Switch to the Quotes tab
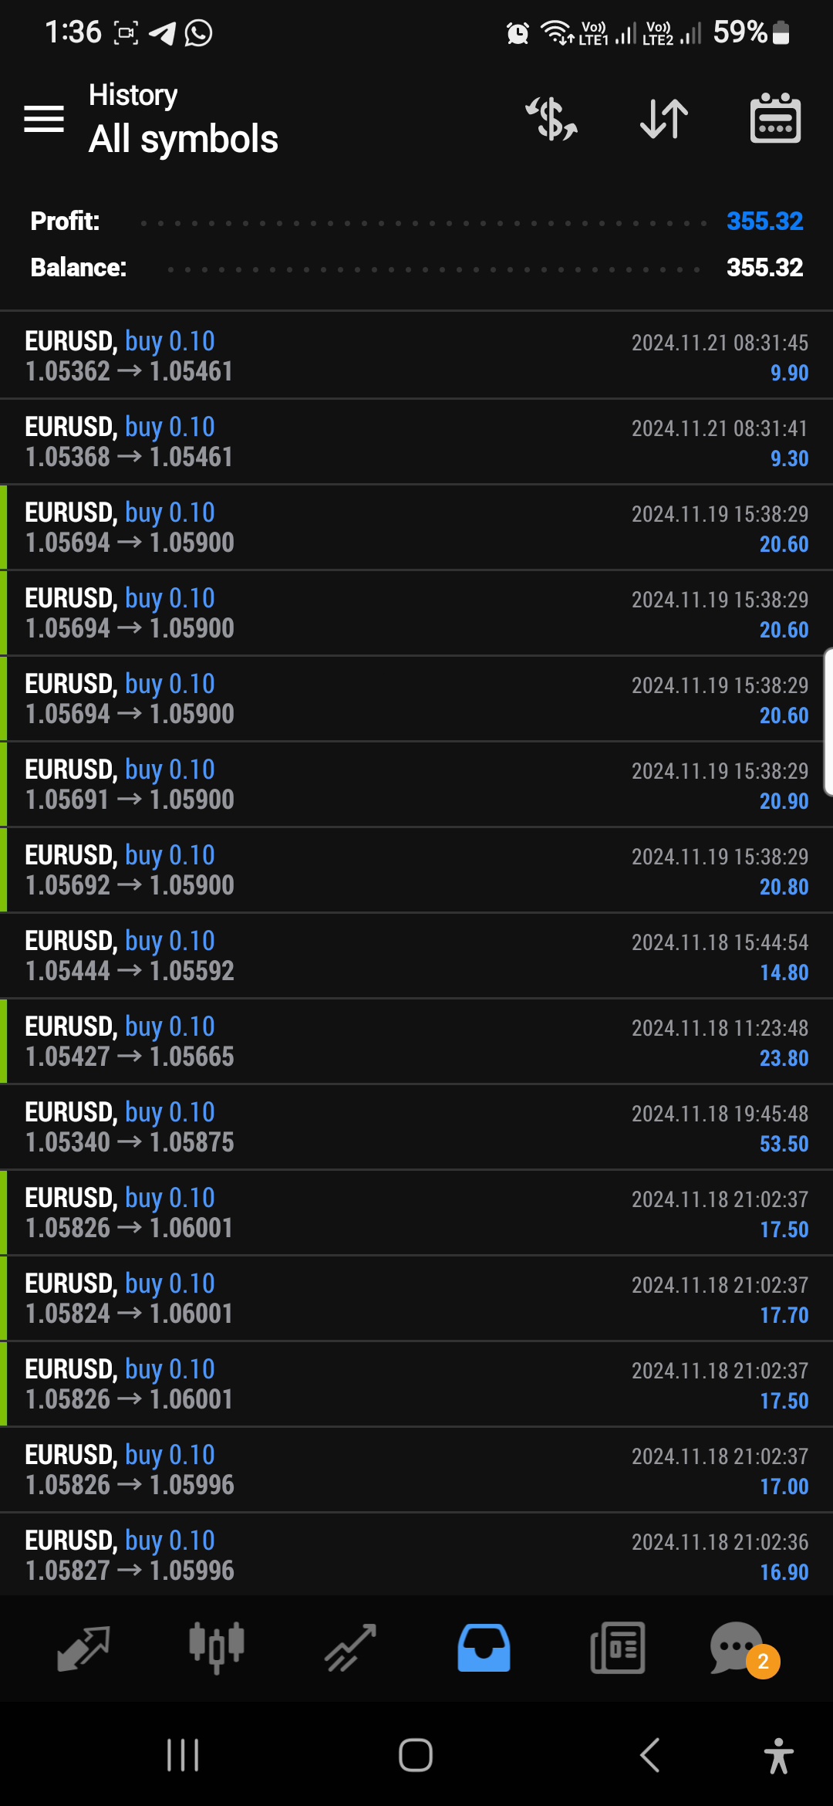This screenshot has width=833, height=1806. tap(83, 1648)
